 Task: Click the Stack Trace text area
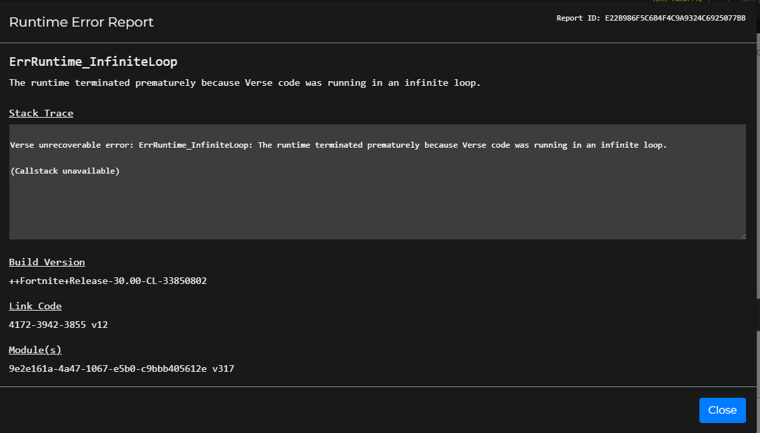377,182
